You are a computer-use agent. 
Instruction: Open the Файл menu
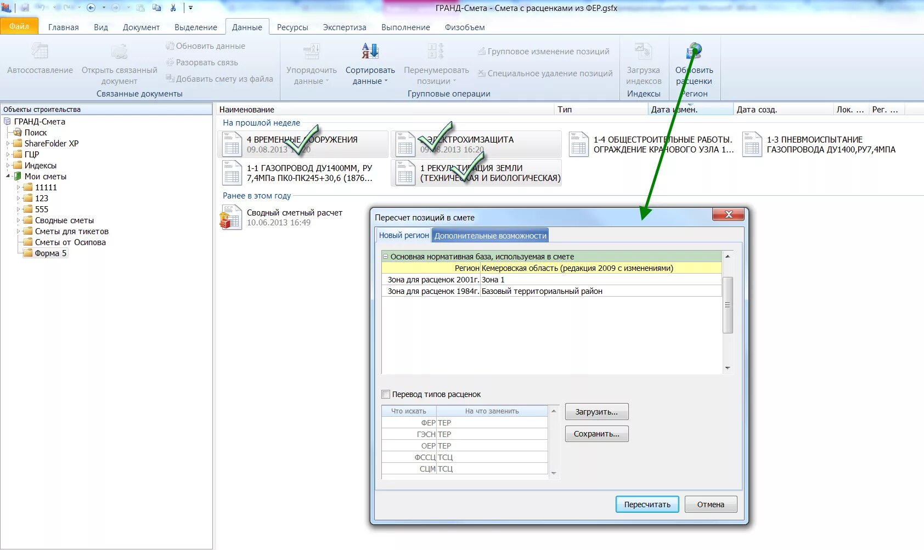point(19,26)
